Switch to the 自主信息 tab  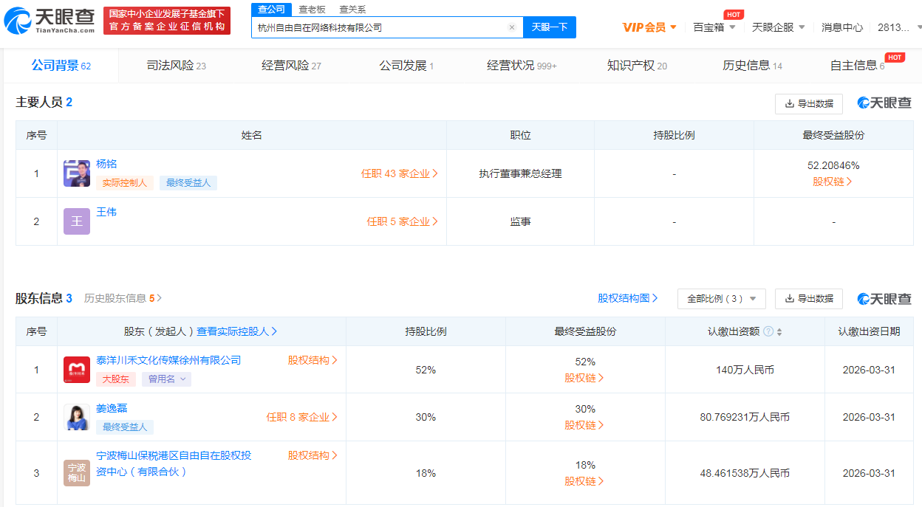857,66
